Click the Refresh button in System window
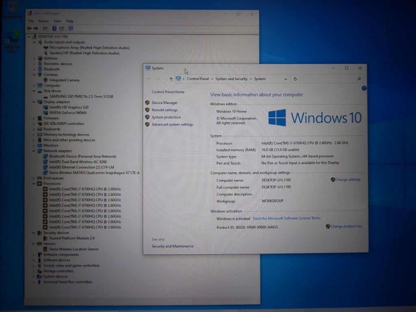 [x=295, y=79]
